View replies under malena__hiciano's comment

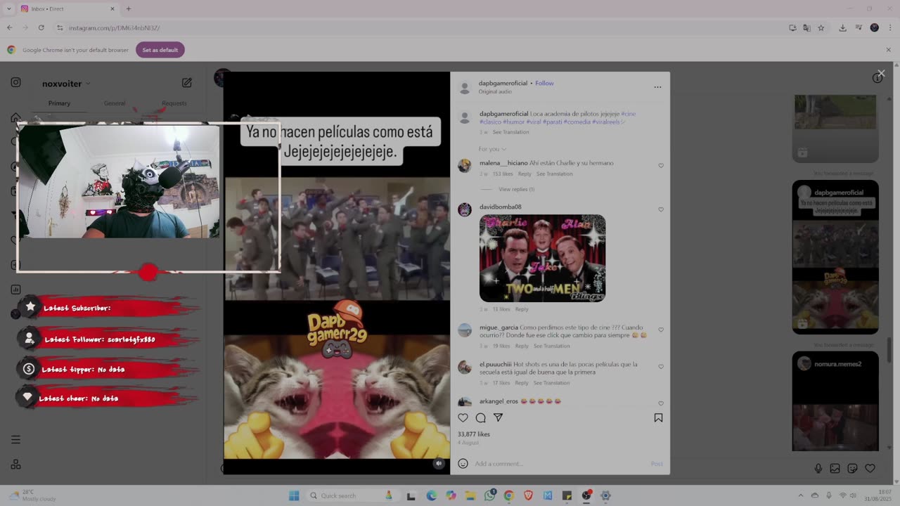[516, 189]
